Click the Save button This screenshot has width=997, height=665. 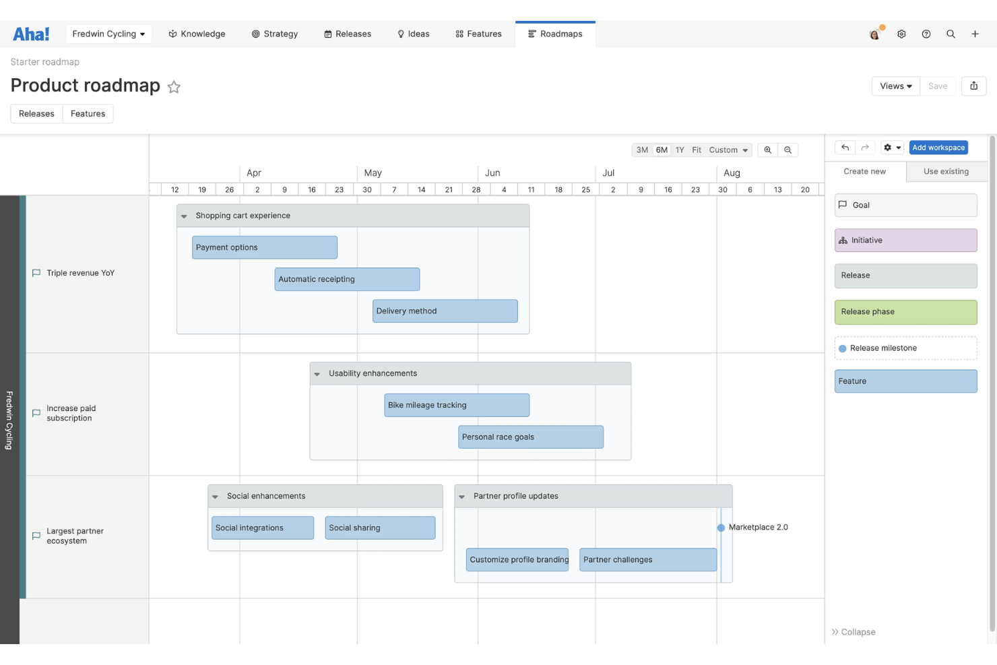coord(937,86)
